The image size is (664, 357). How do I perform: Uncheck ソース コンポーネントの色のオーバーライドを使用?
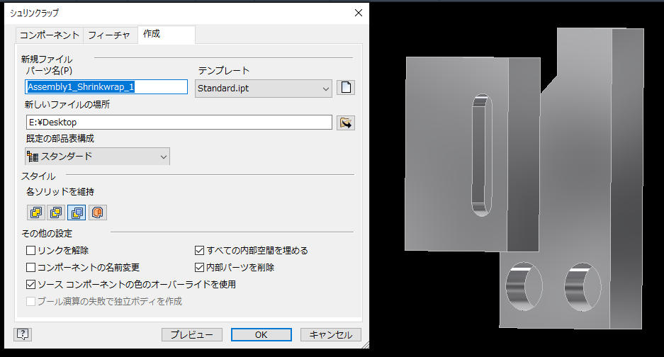(x=30, y=284)
